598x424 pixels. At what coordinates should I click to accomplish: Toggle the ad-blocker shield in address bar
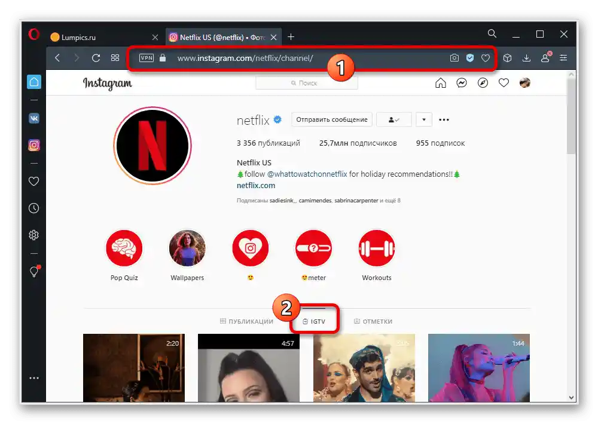pyautogui.click(x=470, y=58)
